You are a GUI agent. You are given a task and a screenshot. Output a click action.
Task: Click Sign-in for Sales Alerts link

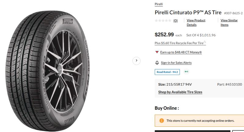pos(176,63)
